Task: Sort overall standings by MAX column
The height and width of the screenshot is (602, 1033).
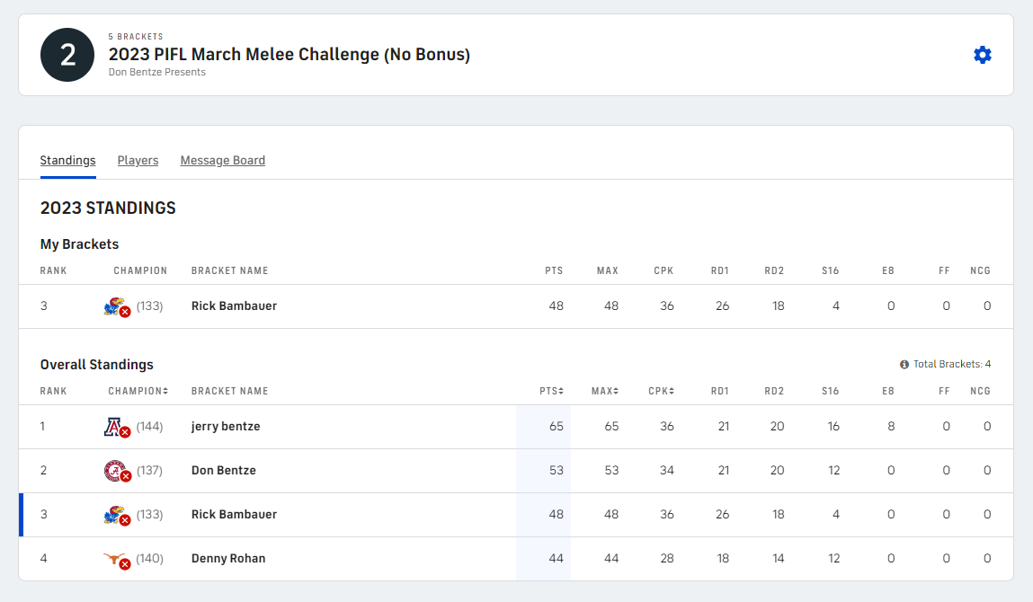Action: [x=604, y=391]
